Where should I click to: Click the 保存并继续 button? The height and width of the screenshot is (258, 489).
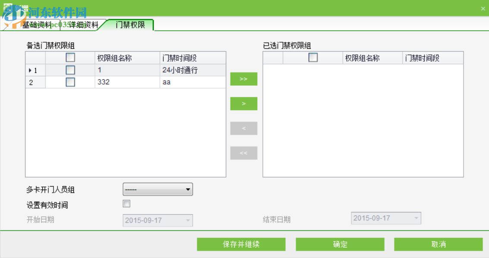tap(241, 244)
